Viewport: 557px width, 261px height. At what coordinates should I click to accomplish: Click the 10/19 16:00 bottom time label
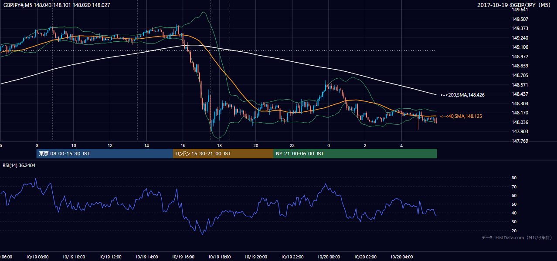coord(183,257)
